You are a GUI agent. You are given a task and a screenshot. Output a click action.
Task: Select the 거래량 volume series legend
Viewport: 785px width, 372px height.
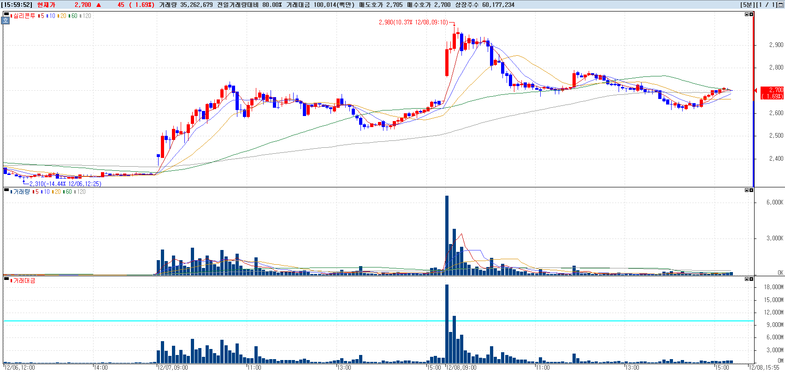(x=20, y=192)
